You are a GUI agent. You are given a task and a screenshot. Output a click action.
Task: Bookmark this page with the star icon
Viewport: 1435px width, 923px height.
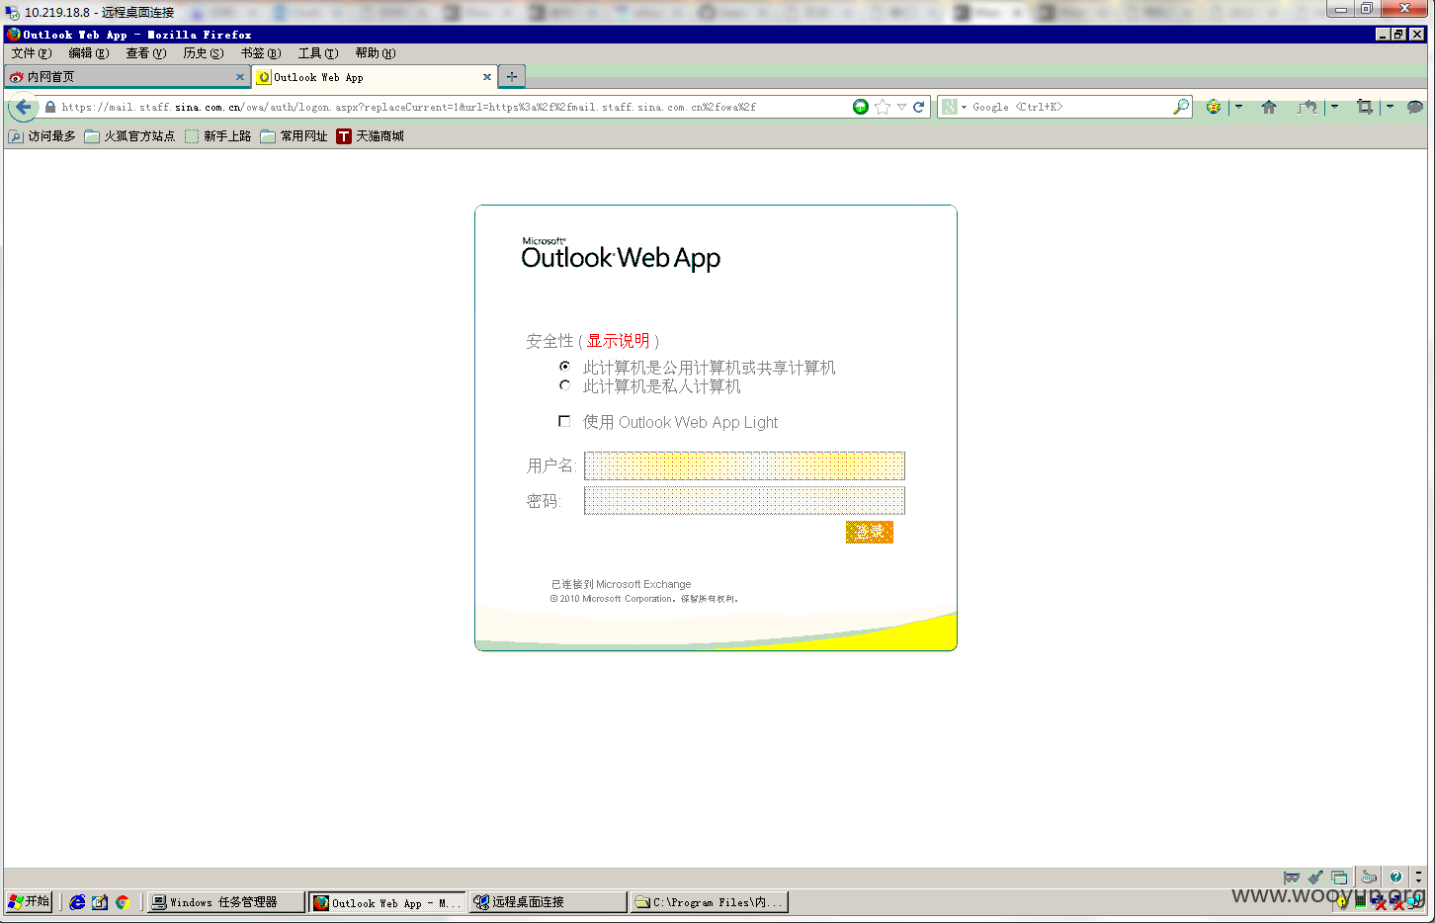883,107
